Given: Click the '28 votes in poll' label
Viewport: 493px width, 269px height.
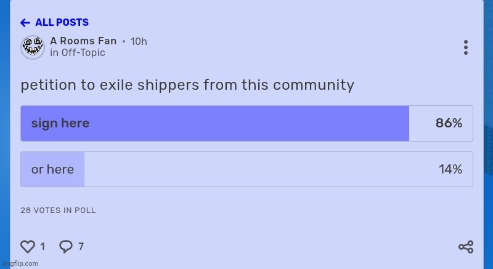Looking at the screenshot, I should click(58, 211).
